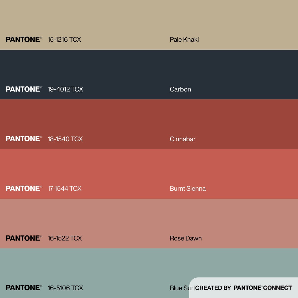Click the PANTONE logo on the Pale Khaki row
The height and width of the screenshot is (298, 298).
(x=23, y=39)
